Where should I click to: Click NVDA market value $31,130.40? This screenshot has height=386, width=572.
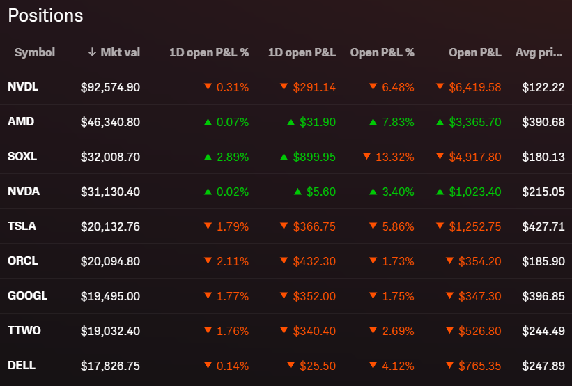(x=110, y=192)
